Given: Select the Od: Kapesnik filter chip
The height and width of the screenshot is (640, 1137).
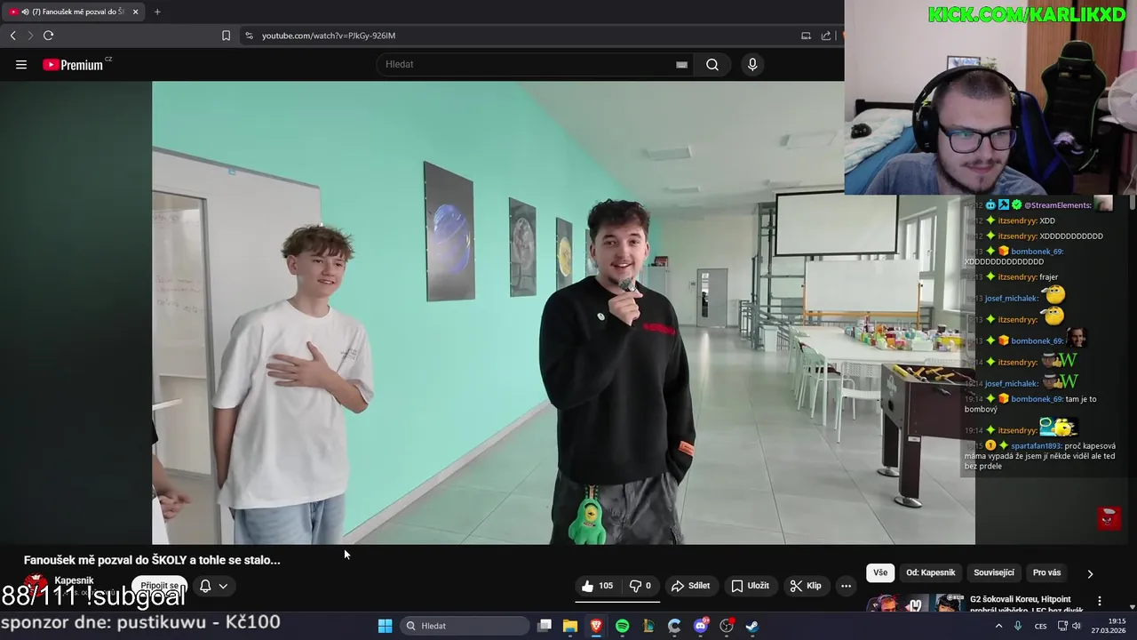Looking at the screenshot, I should click(931, 572).
